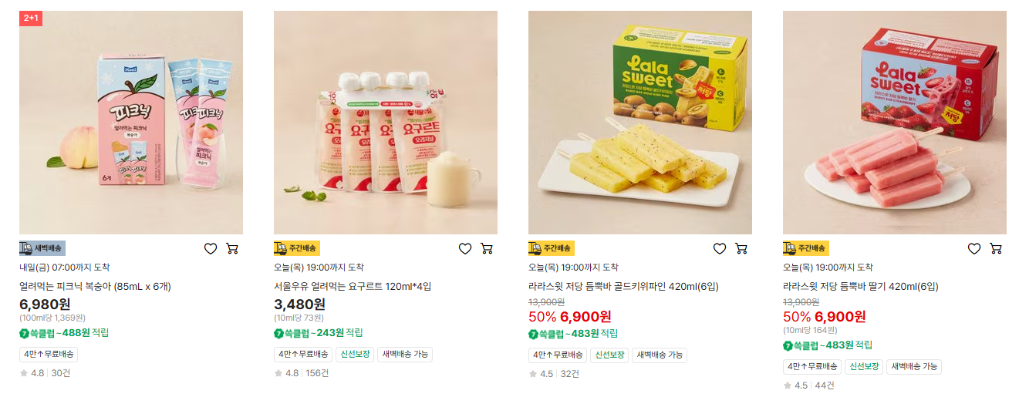Screen dimensions: 1019x414
Task: Open 서울우유 얼려먹는 요구르트 120ml*4입 title
Action: point(353,287)
